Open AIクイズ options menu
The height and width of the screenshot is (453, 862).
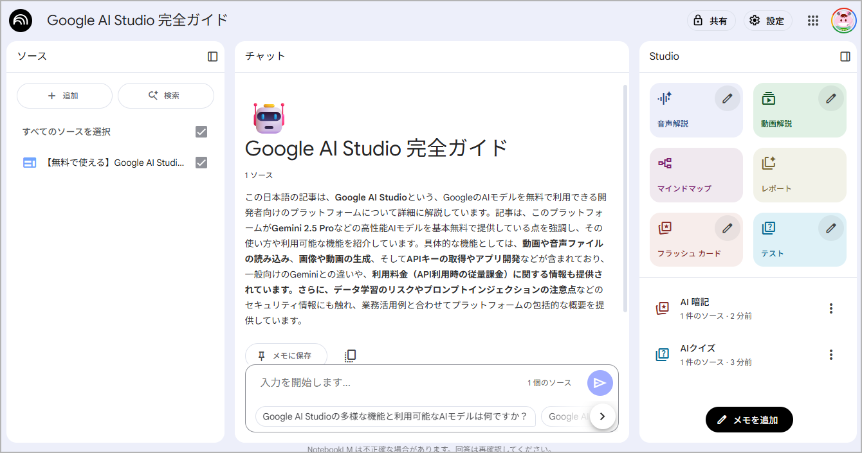pos(831,354)
